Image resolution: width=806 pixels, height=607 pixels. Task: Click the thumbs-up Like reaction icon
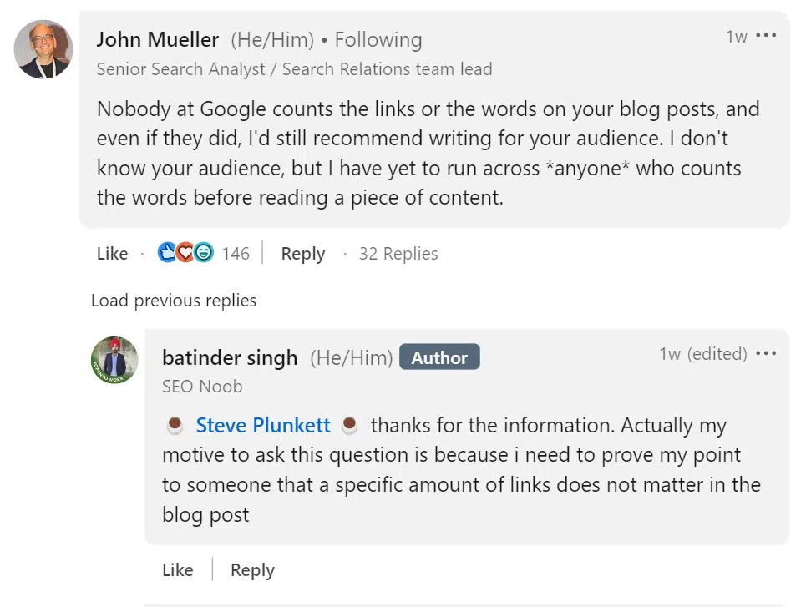(168, 252)
